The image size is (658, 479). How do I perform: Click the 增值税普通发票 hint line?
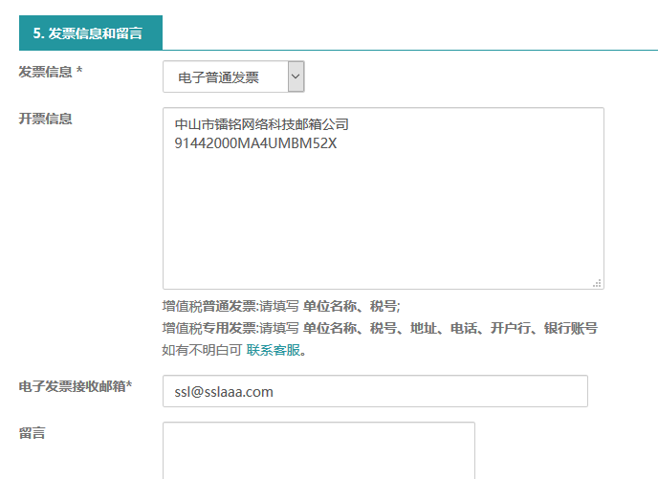tap(281, 306)
